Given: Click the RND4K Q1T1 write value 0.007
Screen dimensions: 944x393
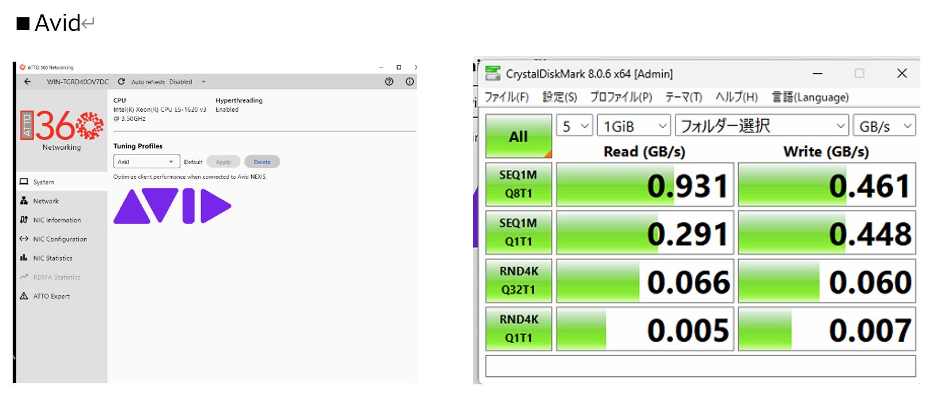Looking at the screenshot, I should click(x=827, y=328).
